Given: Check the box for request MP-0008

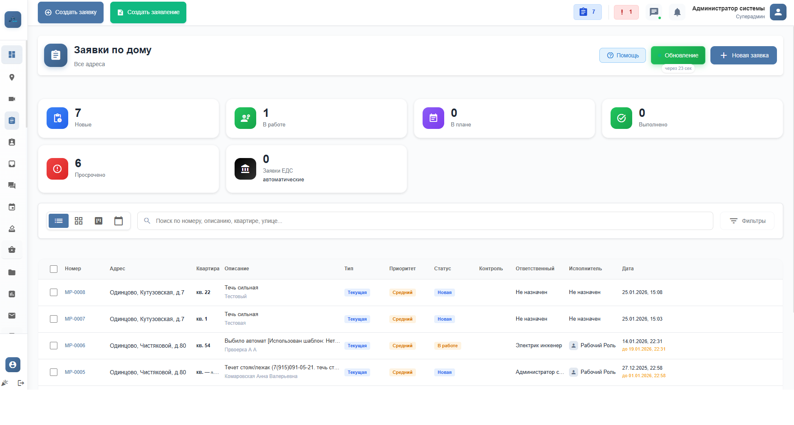Looking at the screenshot, I should point(54,292).
